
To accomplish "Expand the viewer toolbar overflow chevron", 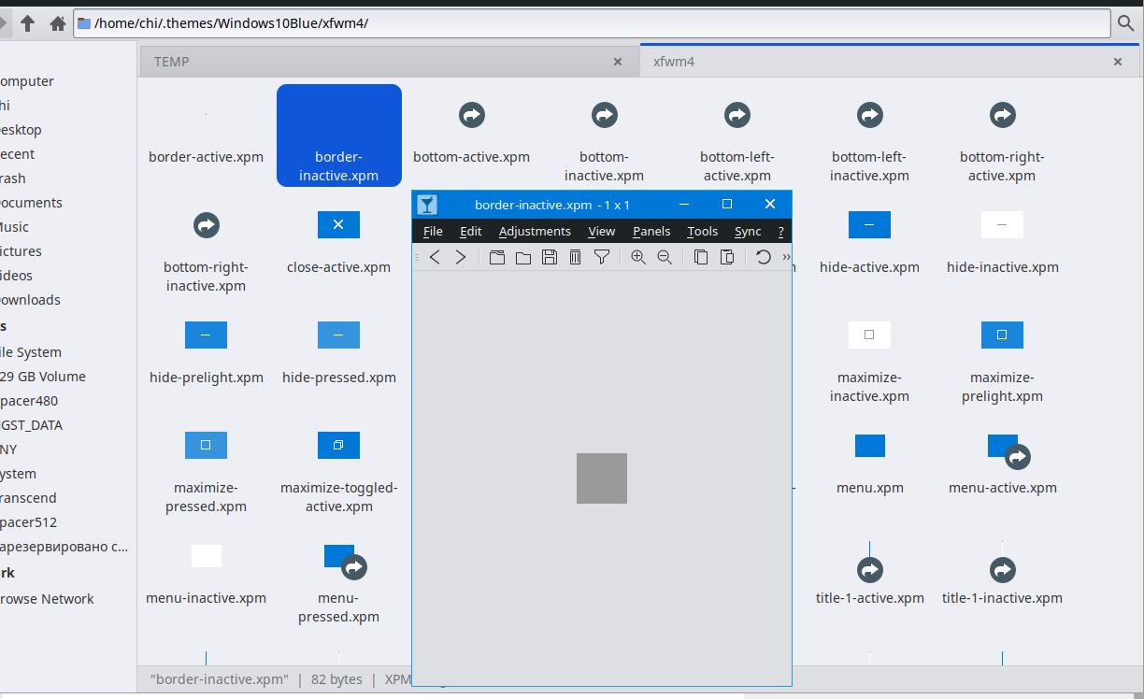I will [x=786, y=257].
